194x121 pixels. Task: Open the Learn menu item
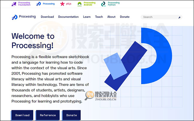tap(87, 17)
